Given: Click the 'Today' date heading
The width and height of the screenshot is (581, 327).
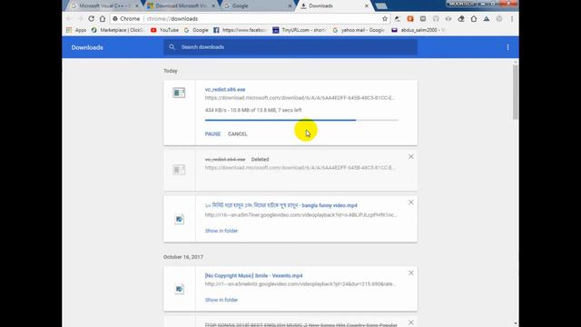Looking at the screenshot, I should (171, 71).
